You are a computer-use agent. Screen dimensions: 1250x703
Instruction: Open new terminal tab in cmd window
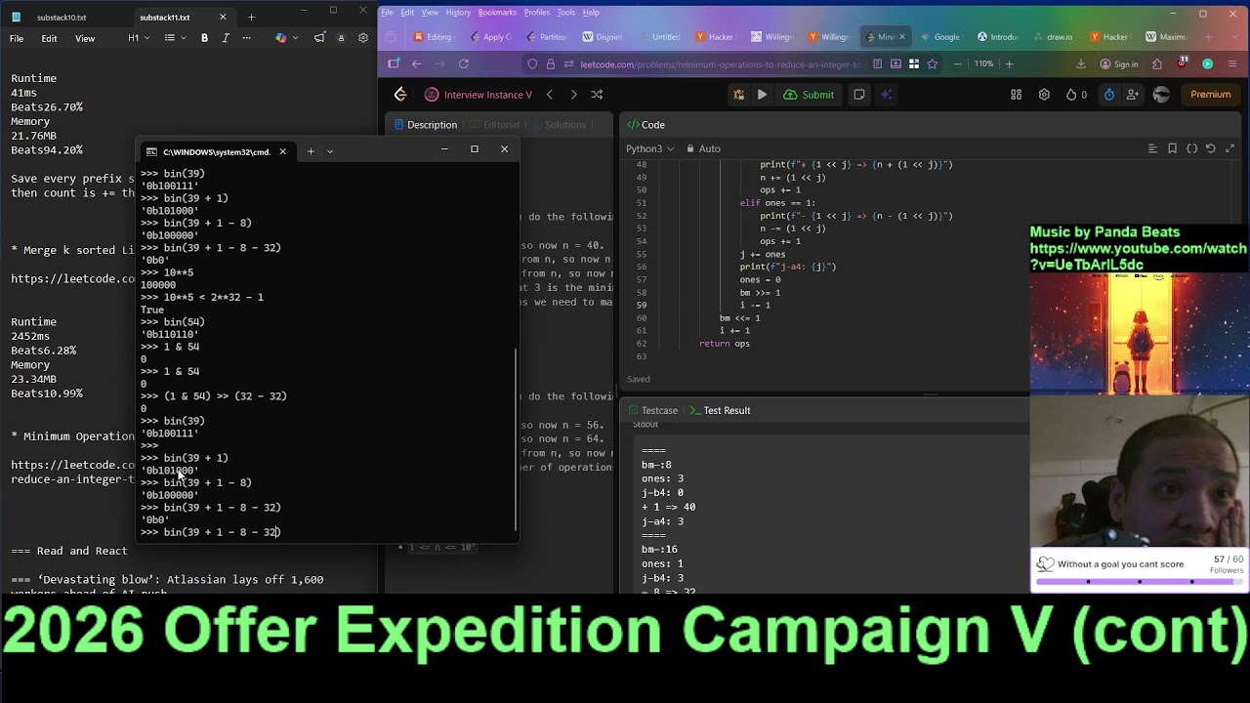click(x=311, y=150)
